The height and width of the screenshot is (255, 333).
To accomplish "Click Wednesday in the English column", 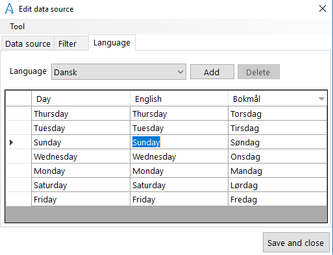I will pyautogui.click(x=179, y=156).
